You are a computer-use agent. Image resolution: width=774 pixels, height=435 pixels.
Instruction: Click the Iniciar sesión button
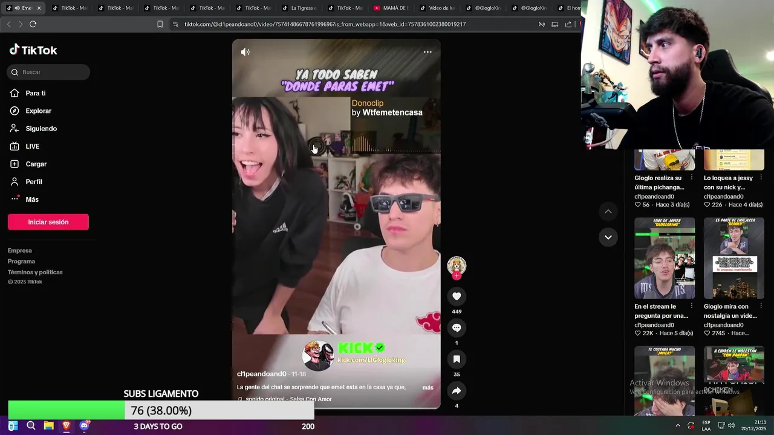[x=48, y=222]
